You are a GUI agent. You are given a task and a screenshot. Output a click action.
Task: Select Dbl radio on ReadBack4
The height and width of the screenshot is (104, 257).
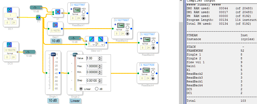153,78
